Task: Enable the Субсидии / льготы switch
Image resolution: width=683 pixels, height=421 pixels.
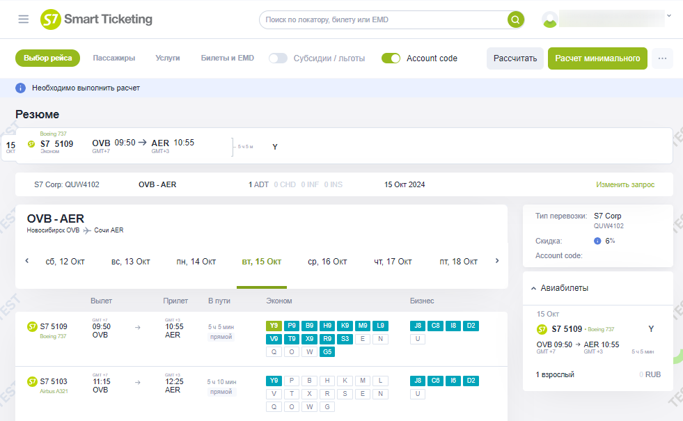Action: point(278,58)
